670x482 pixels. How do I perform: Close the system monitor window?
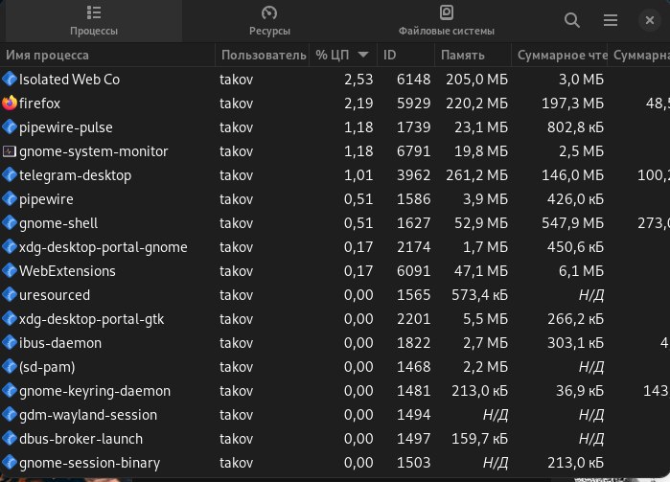coord(647,20)
